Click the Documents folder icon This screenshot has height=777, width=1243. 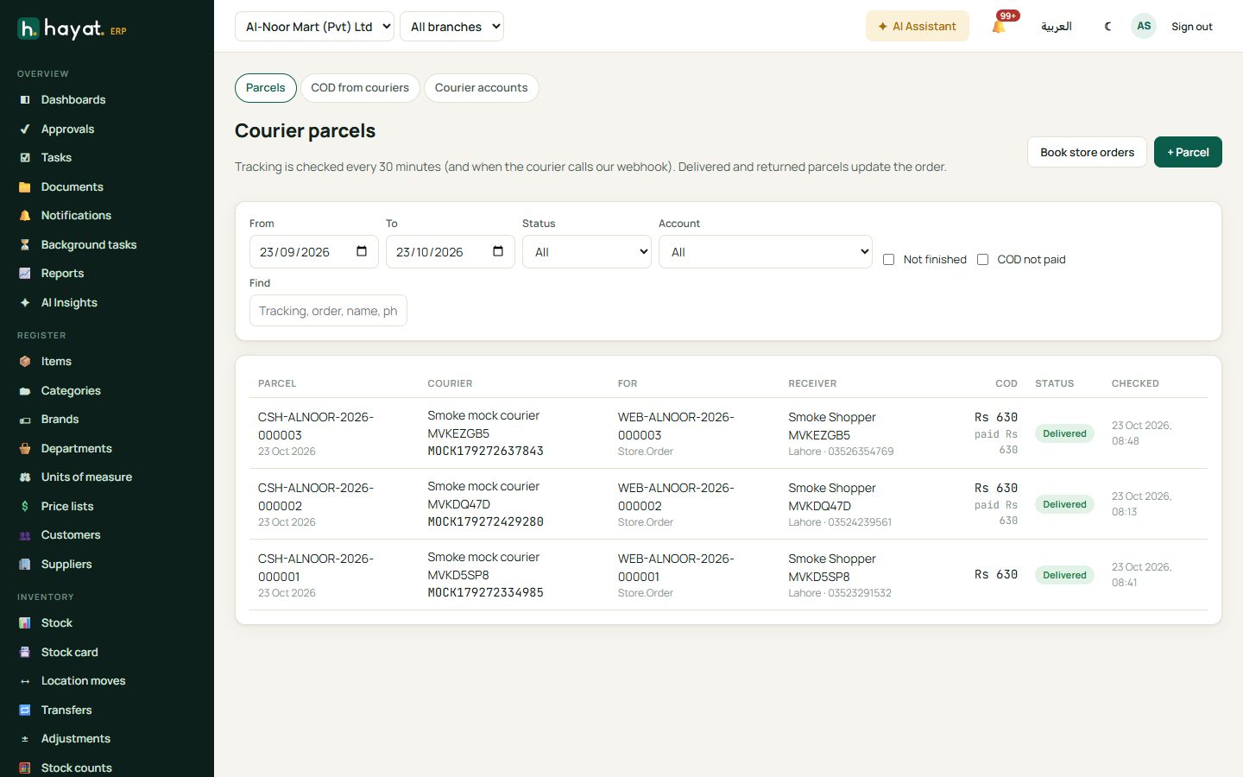point(25,187)
